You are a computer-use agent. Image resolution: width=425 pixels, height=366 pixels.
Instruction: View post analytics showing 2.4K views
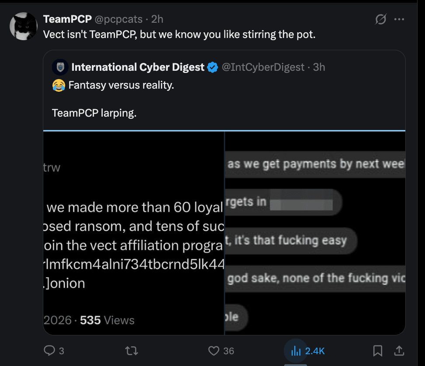coord(296,350)
